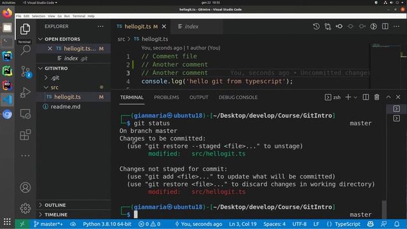Open the File menu
Image resolution: width=407 pixels, height=229 pixels.
[18, 16]
